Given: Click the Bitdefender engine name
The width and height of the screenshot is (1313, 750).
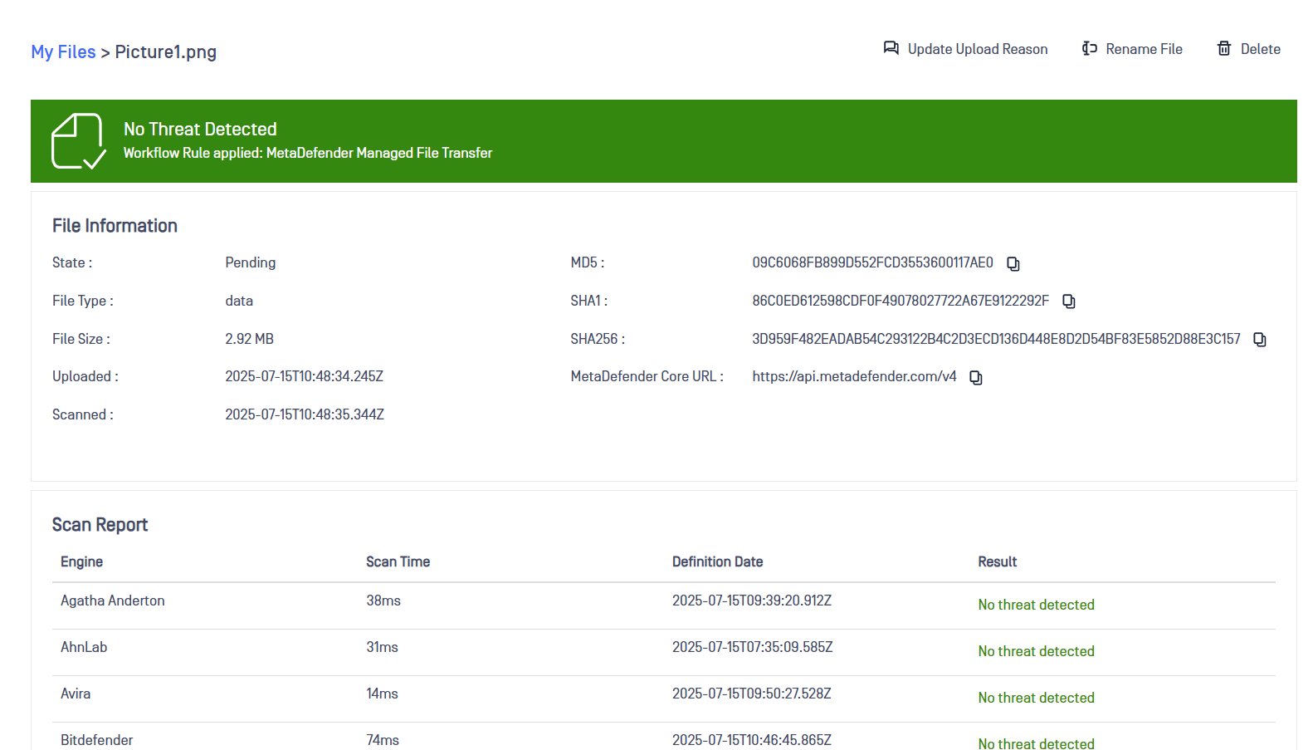Looking at the screenshot, I should [x=96, y=740].
